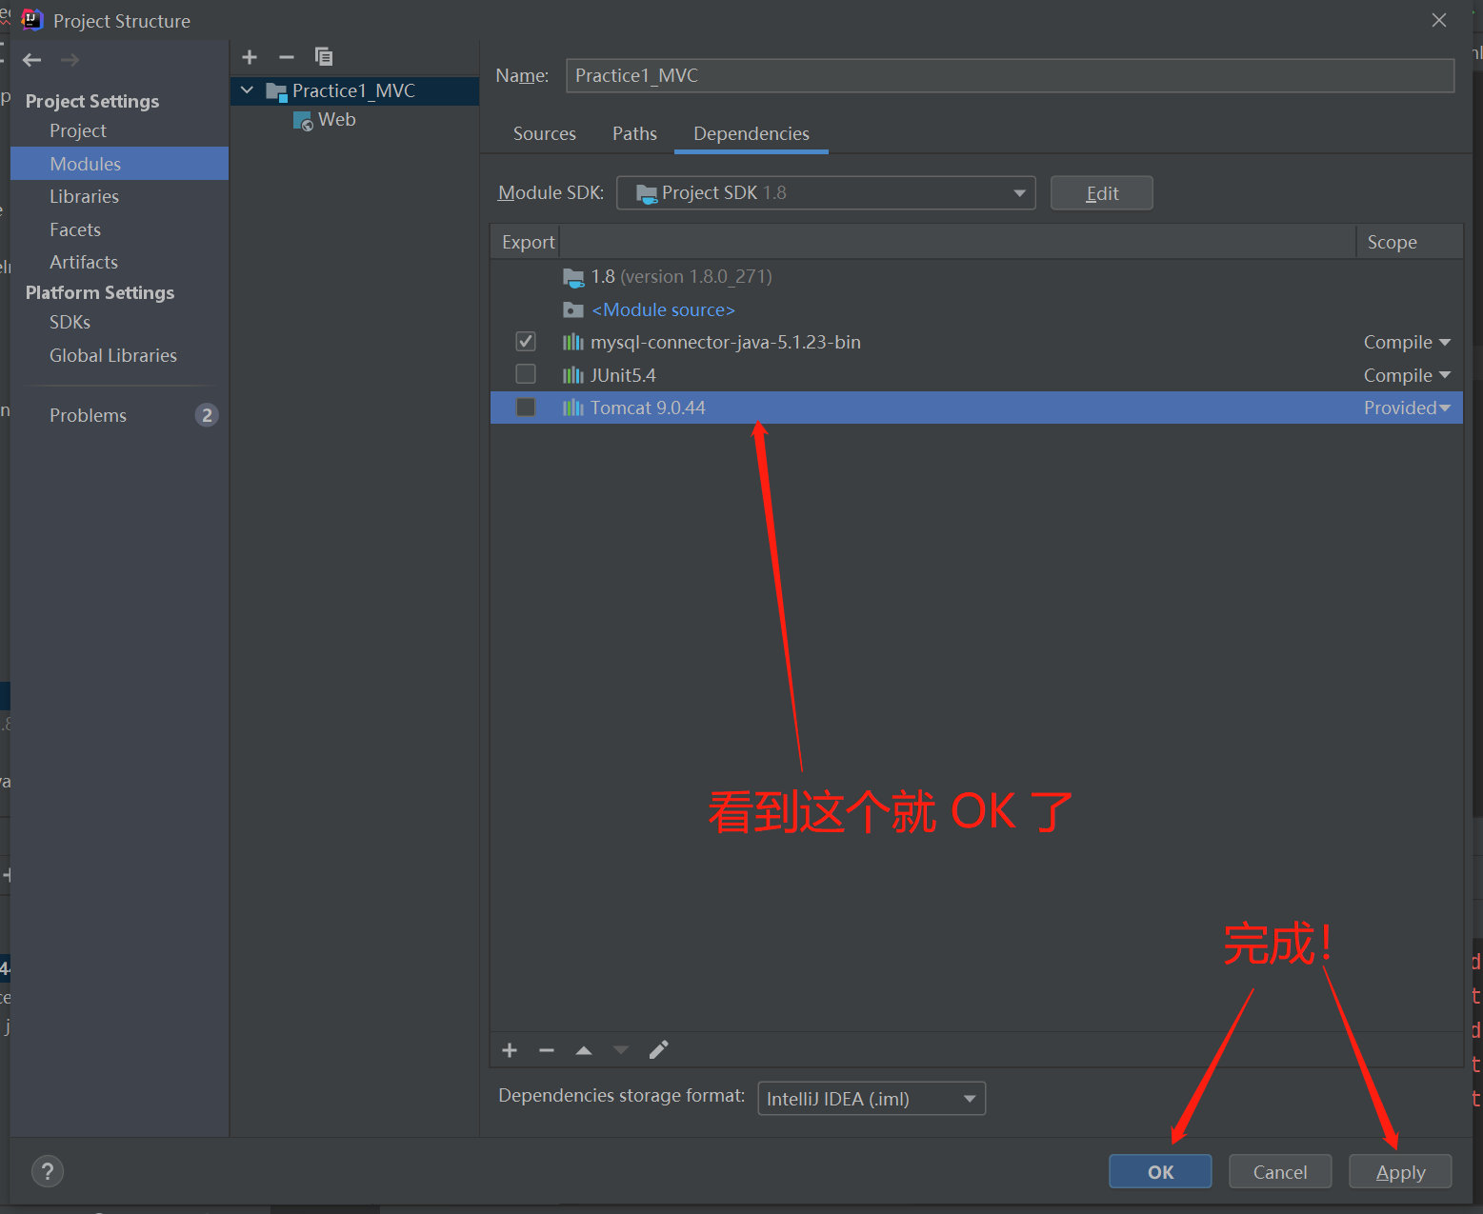Click the Cancel button
This screenshot has width=1483, height=1214.
click(x=1280, y=1172)
